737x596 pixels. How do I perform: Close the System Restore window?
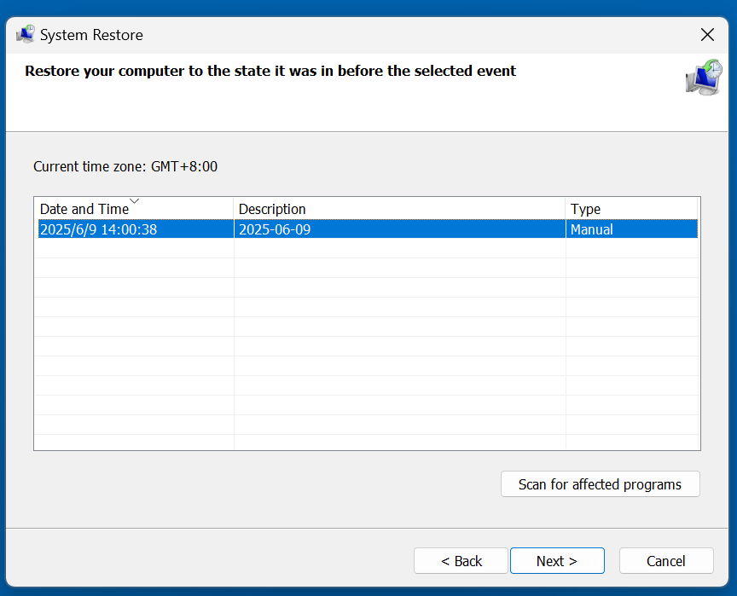point(707,34)
